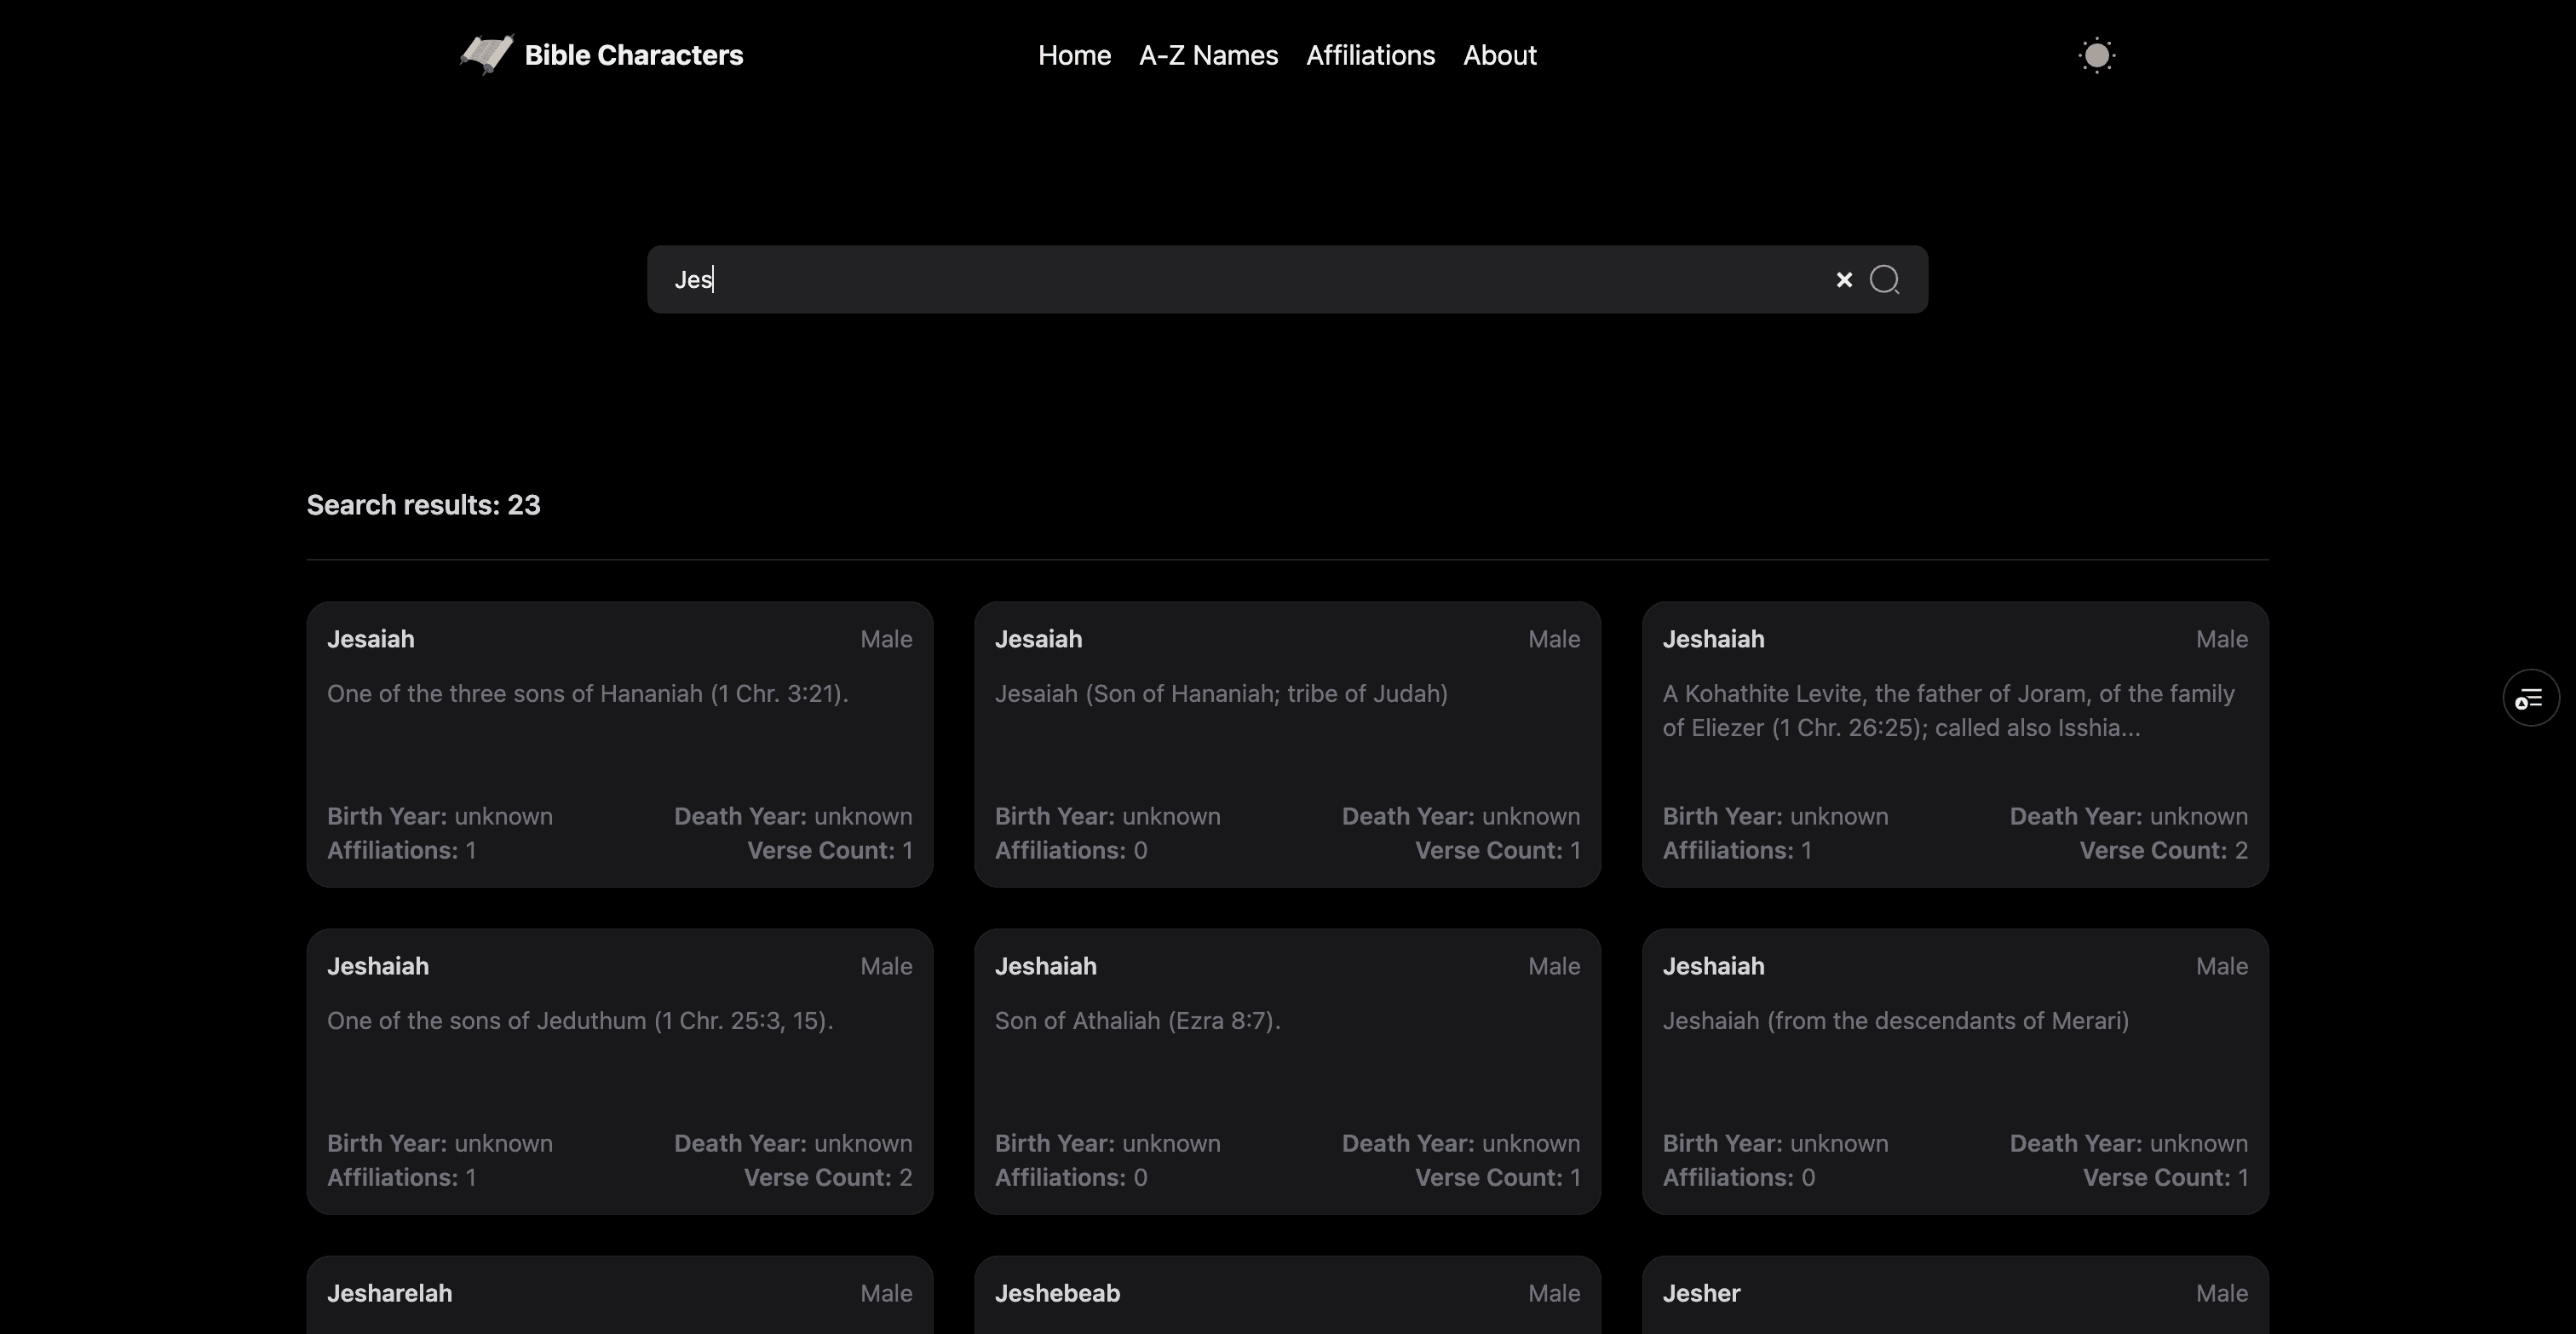Click 'Verse Count: 1' on Merari descendants card
Image resolution: width=2576 pixels, height=1334 pixels.
(2165, 1177)
